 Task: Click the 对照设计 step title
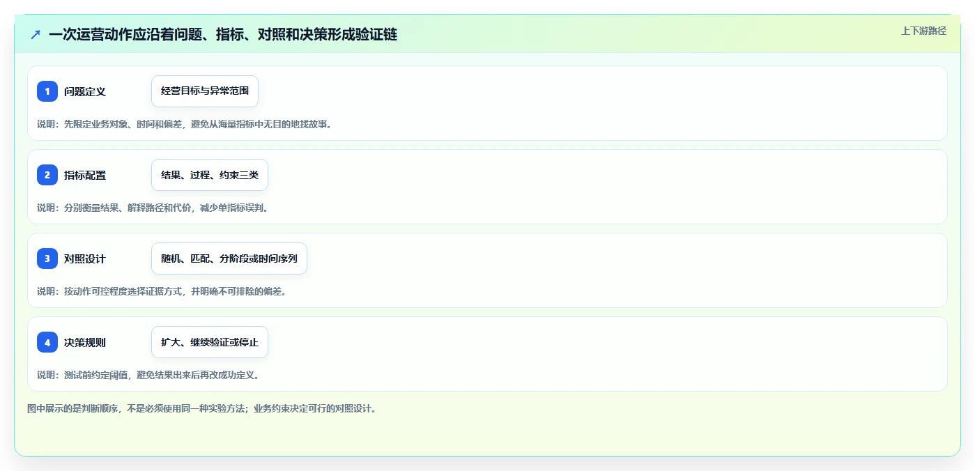[85, 258]
